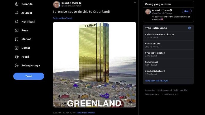Open the Pesan envelope icon
Image resolution: width=205 pixels, height=115 pixels.
[x=17, y=30]
